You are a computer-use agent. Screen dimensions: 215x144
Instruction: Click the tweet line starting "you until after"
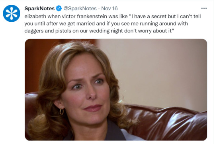[106, 24]
